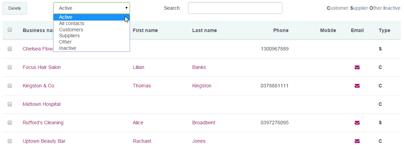Pick Suppliers from the filter options
This screenshot has height=149, width=404.
tap(69, 36)
